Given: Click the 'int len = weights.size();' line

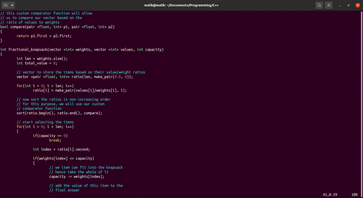Looking at the screenshot, I should [x=42, y=58].
